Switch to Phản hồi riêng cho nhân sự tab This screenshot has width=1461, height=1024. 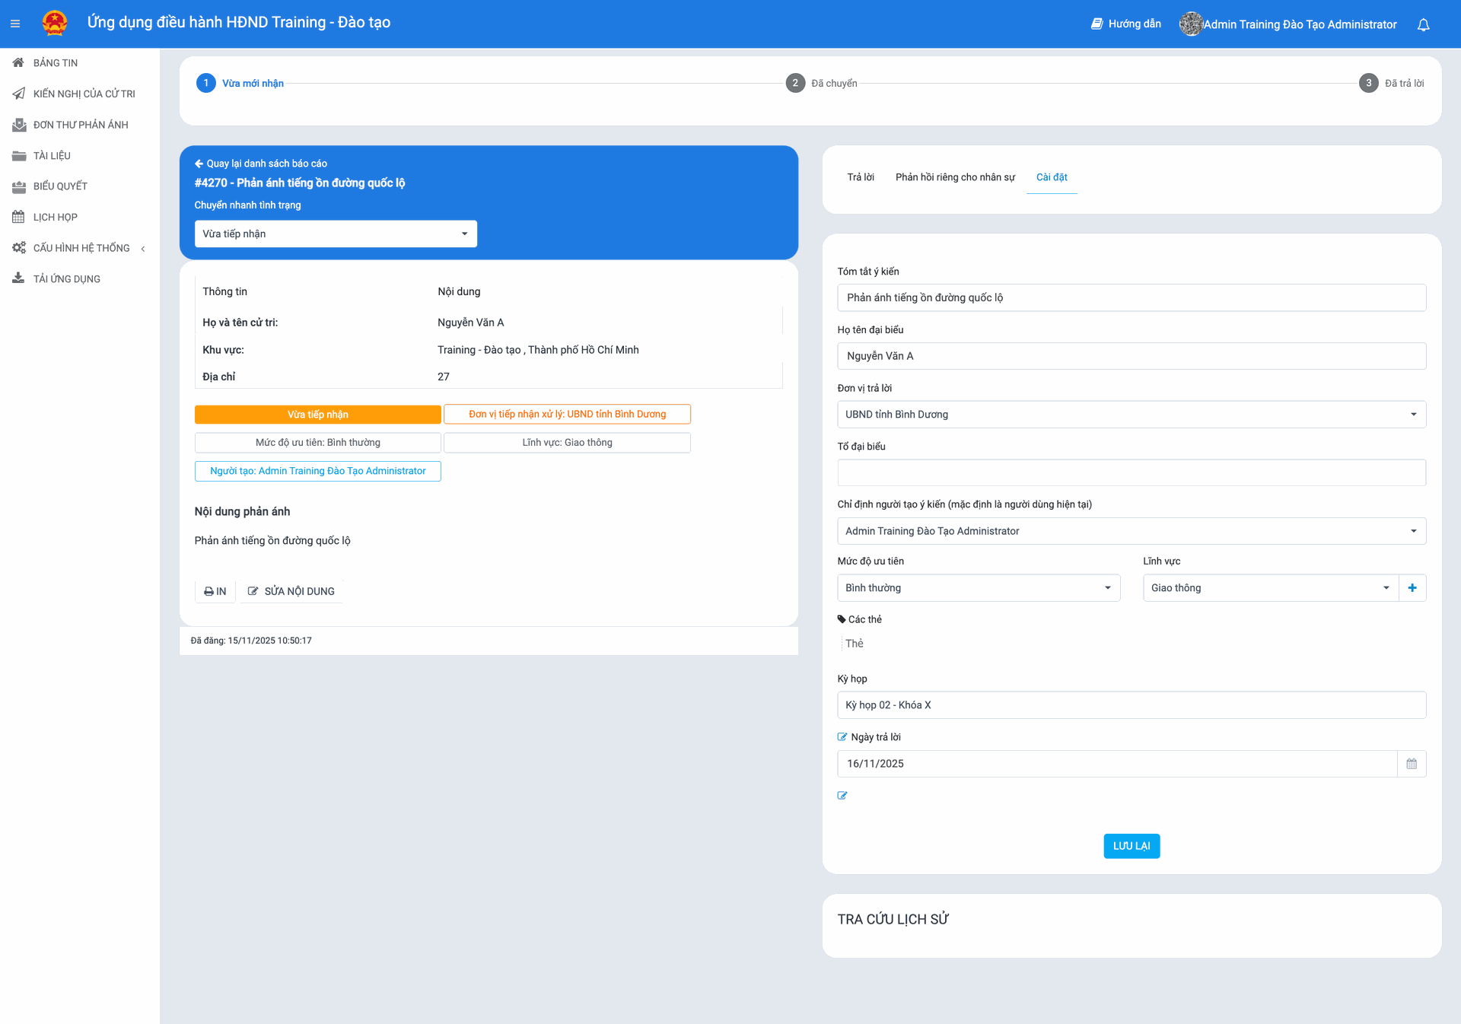pos(955,177)
